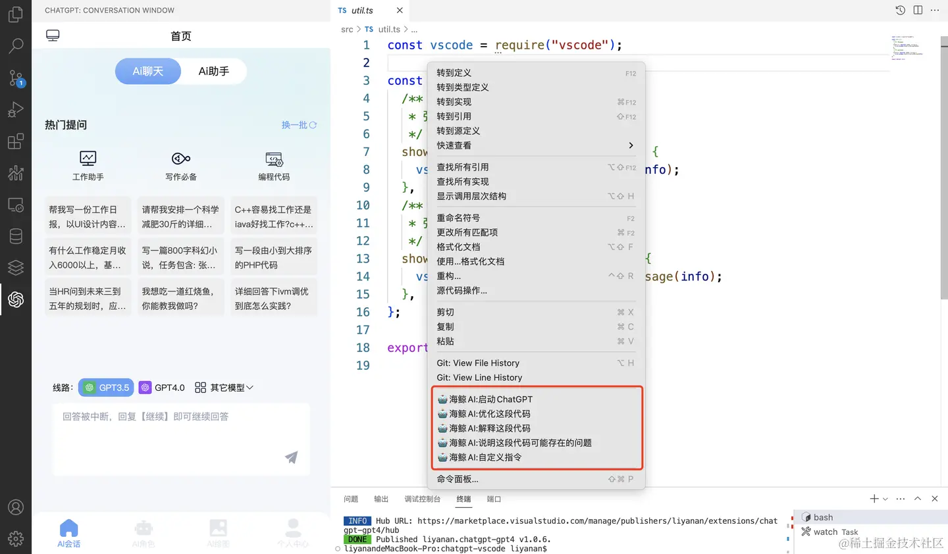Choose 查找所有引用 from context menu

click(536, 167)
